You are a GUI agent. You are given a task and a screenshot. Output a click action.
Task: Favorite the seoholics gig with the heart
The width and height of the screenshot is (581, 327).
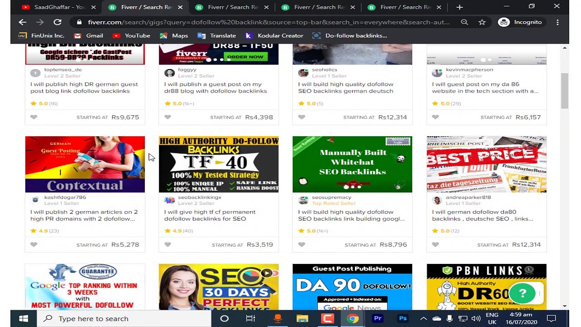click(302, 117)
